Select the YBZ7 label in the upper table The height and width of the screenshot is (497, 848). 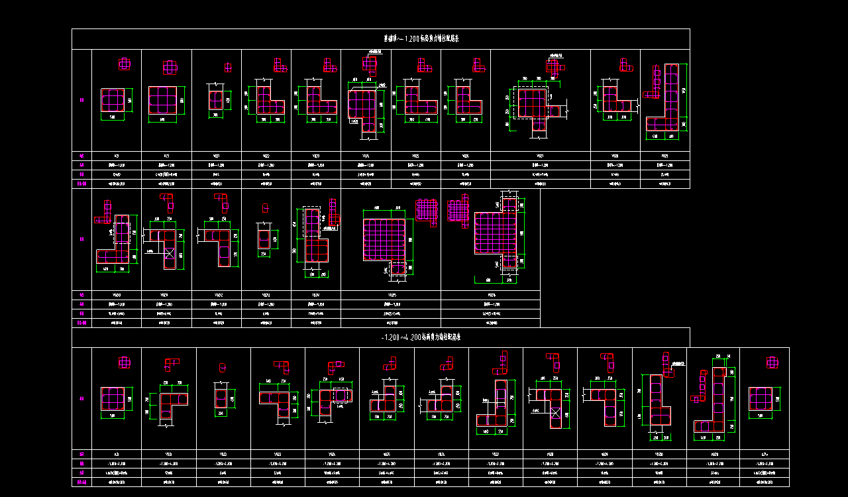pyautogui.click(x=541, y=156)
